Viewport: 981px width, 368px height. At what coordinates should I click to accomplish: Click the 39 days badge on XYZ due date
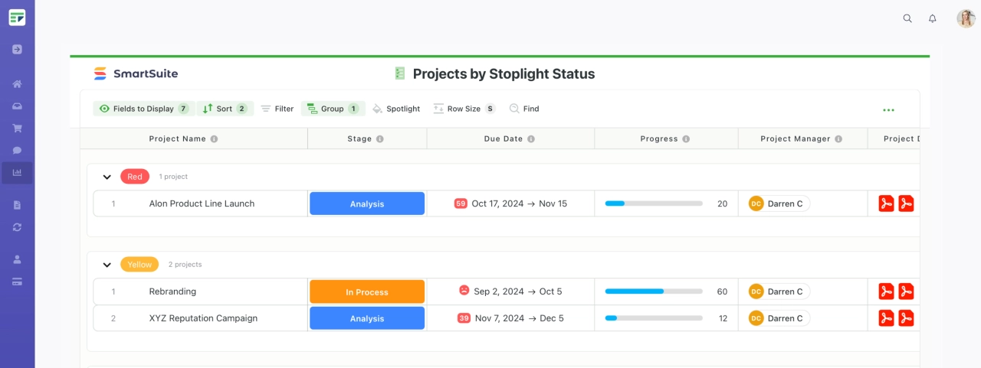(464, 318)
